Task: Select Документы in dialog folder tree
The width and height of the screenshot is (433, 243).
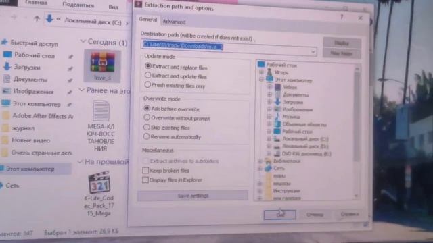Action: pos(296,94)
